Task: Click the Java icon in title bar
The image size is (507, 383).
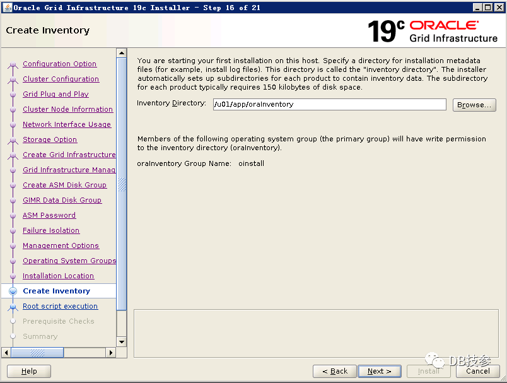Action: [7, 7]
